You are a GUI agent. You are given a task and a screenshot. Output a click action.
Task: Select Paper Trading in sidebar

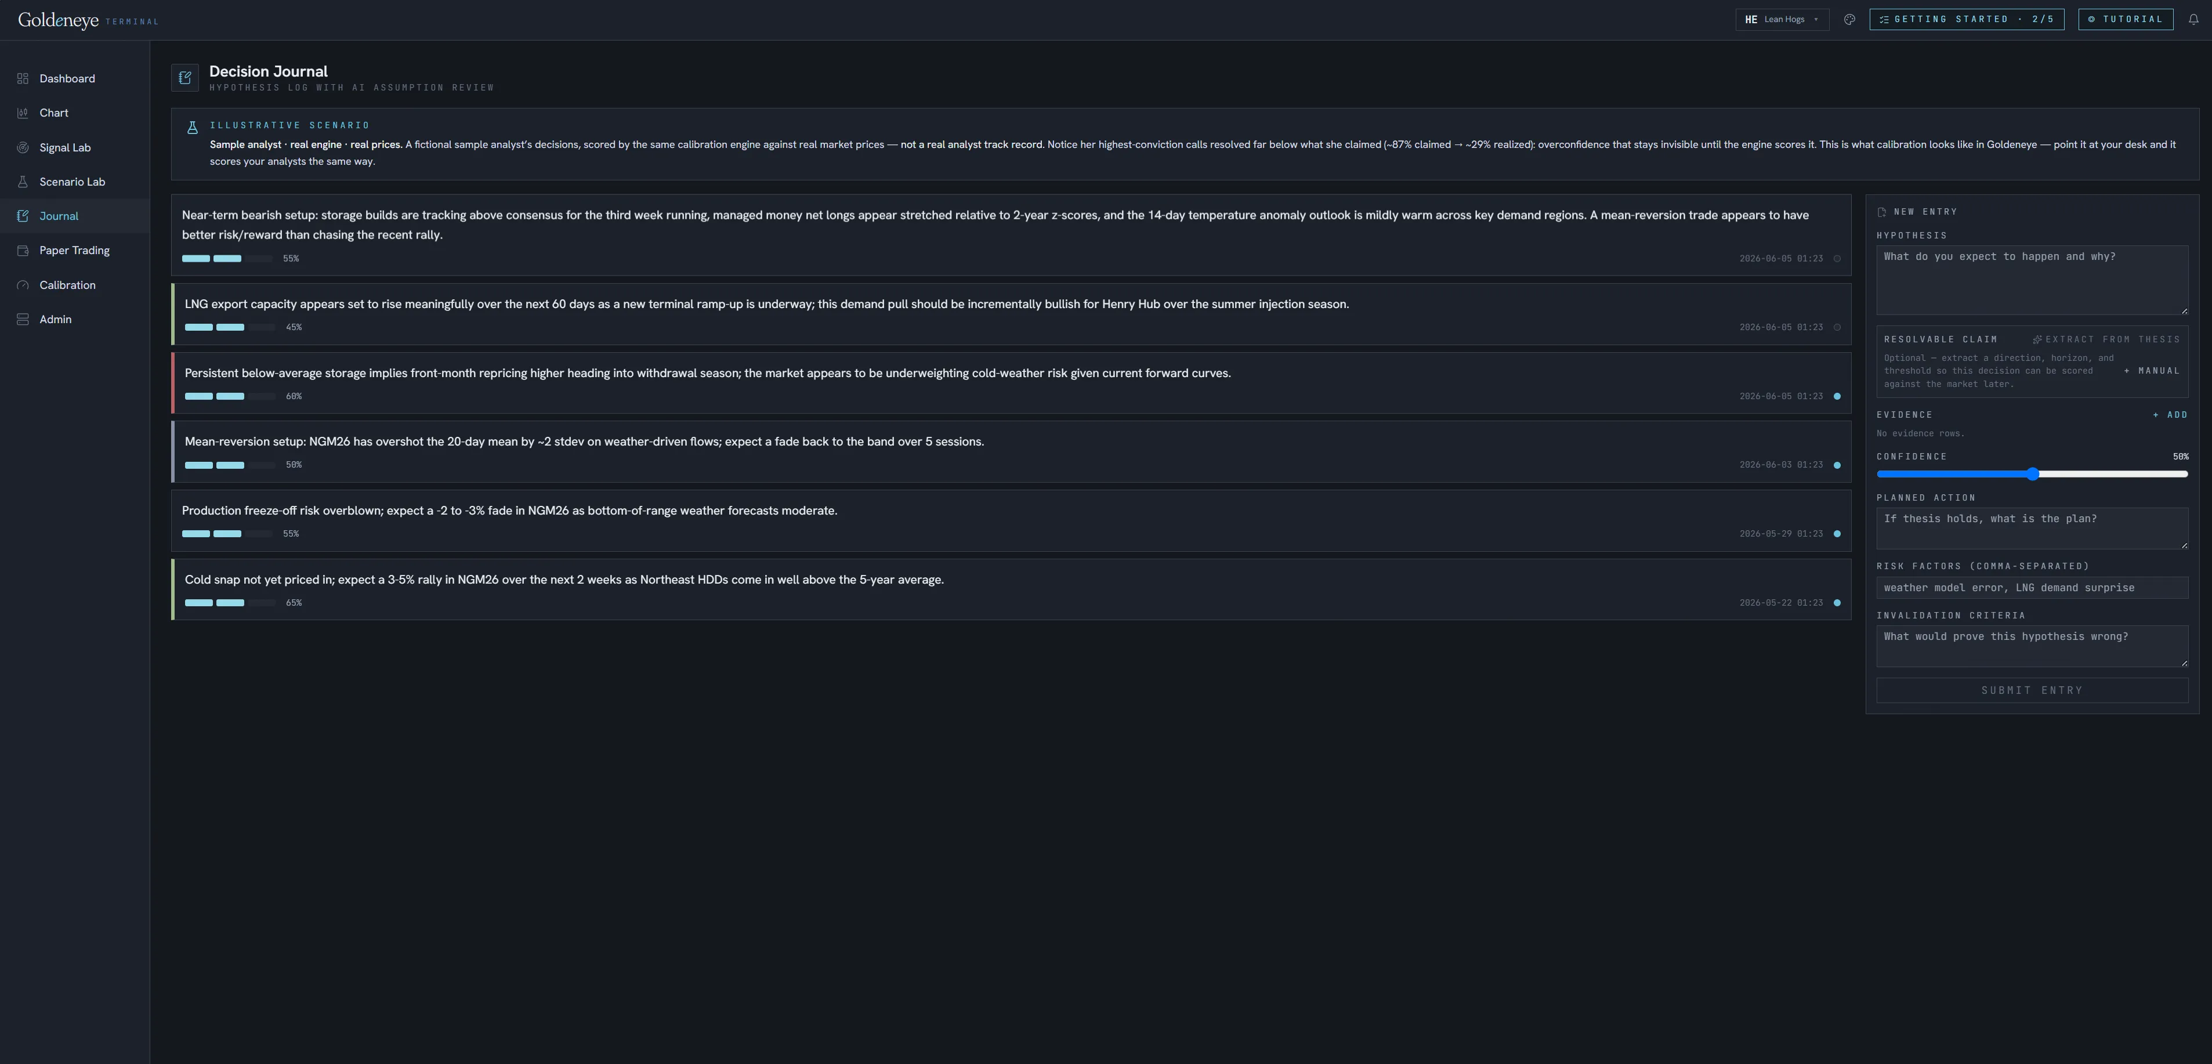tap(75, 251)
